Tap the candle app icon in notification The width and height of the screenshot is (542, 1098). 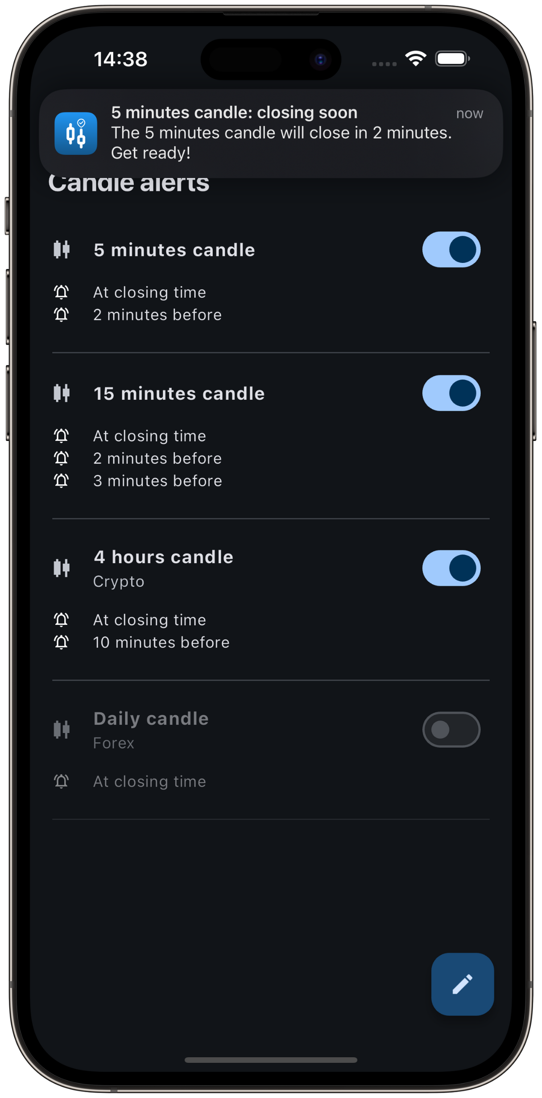pos(76,133)
